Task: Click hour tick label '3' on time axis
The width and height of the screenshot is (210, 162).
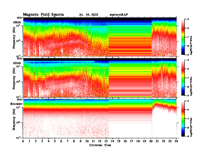Action: (42, 141)
